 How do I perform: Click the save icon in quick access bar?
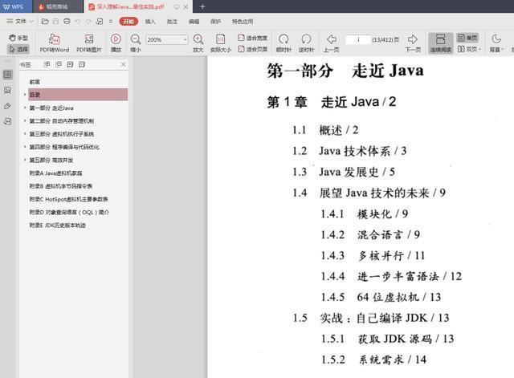click(55, 22)
